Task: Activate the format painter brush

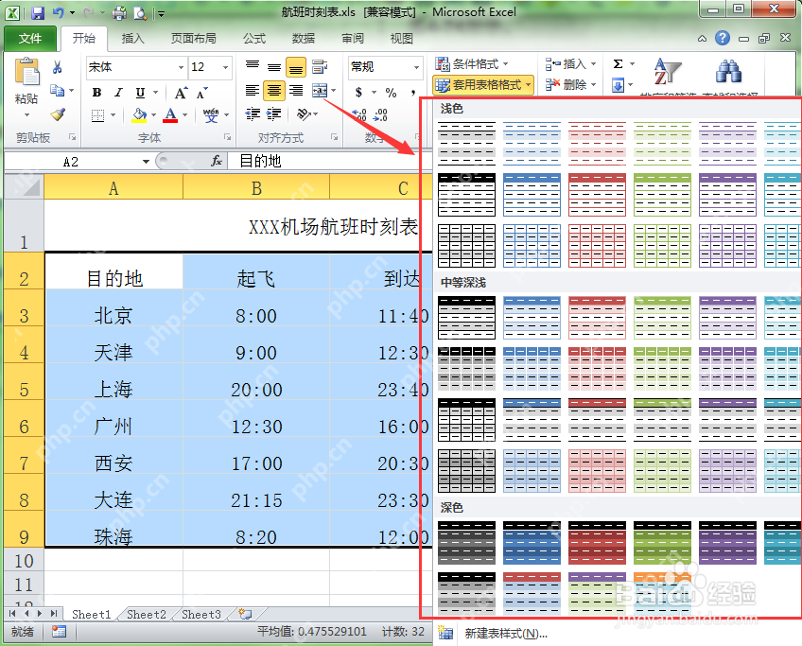Action: [58, 114]
